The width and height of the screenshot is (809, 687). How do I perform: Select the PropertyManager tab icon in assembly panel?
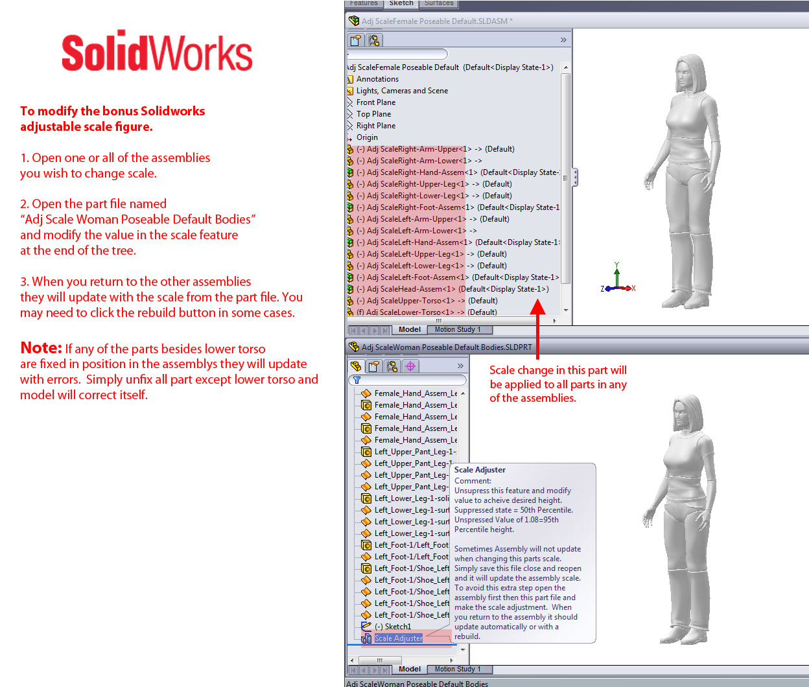tap(355, 40)
